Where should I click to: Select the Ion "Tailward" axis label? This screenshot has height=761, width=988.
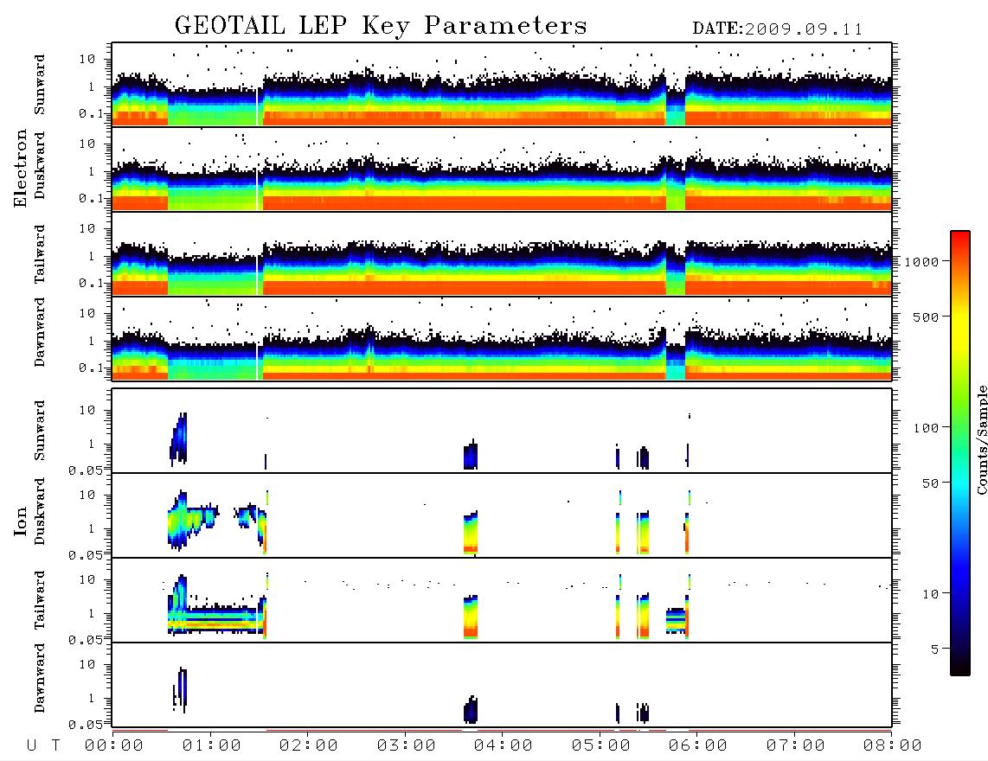[40, 600]
